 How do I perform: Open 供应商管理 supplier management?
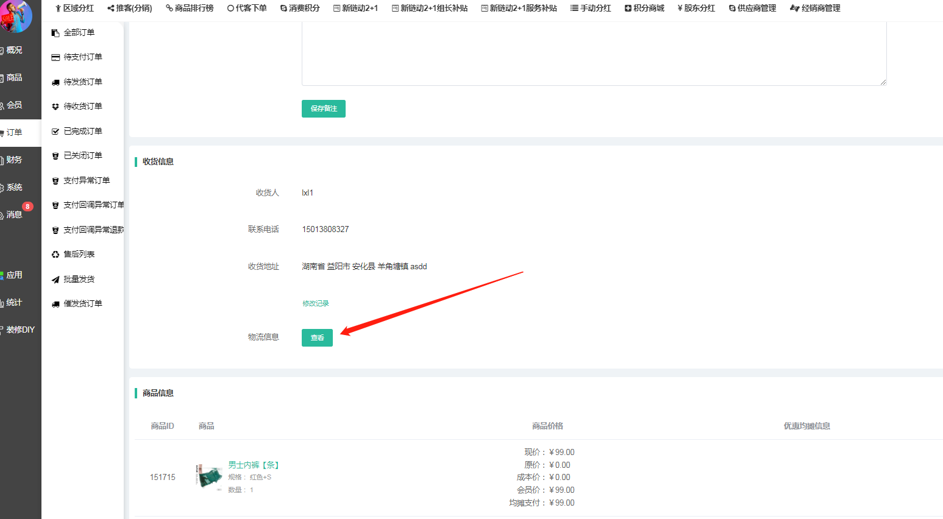(752, 8)
